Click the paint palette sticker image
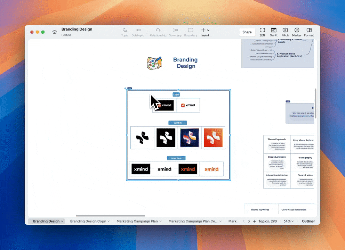The image size is (345, 250). pos(154,63)
